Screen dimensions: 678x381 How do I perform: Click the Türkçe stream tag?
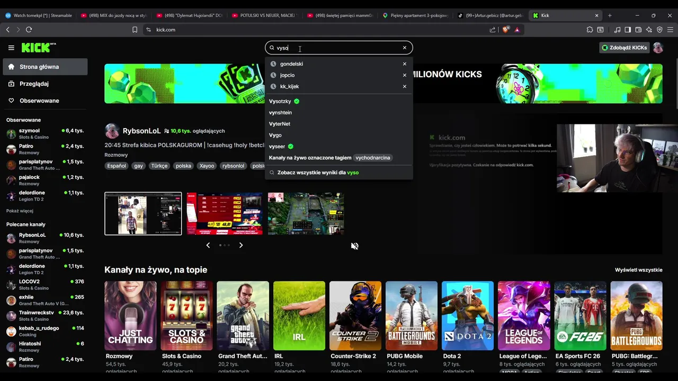pyautogui.click(x=159, y=166)
